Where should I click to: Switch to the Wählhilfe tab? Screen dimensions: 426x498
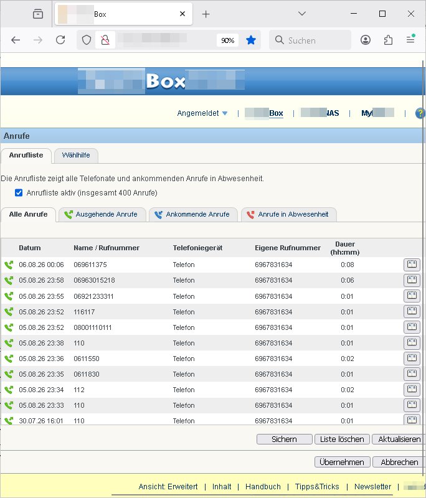coord(76,155)
